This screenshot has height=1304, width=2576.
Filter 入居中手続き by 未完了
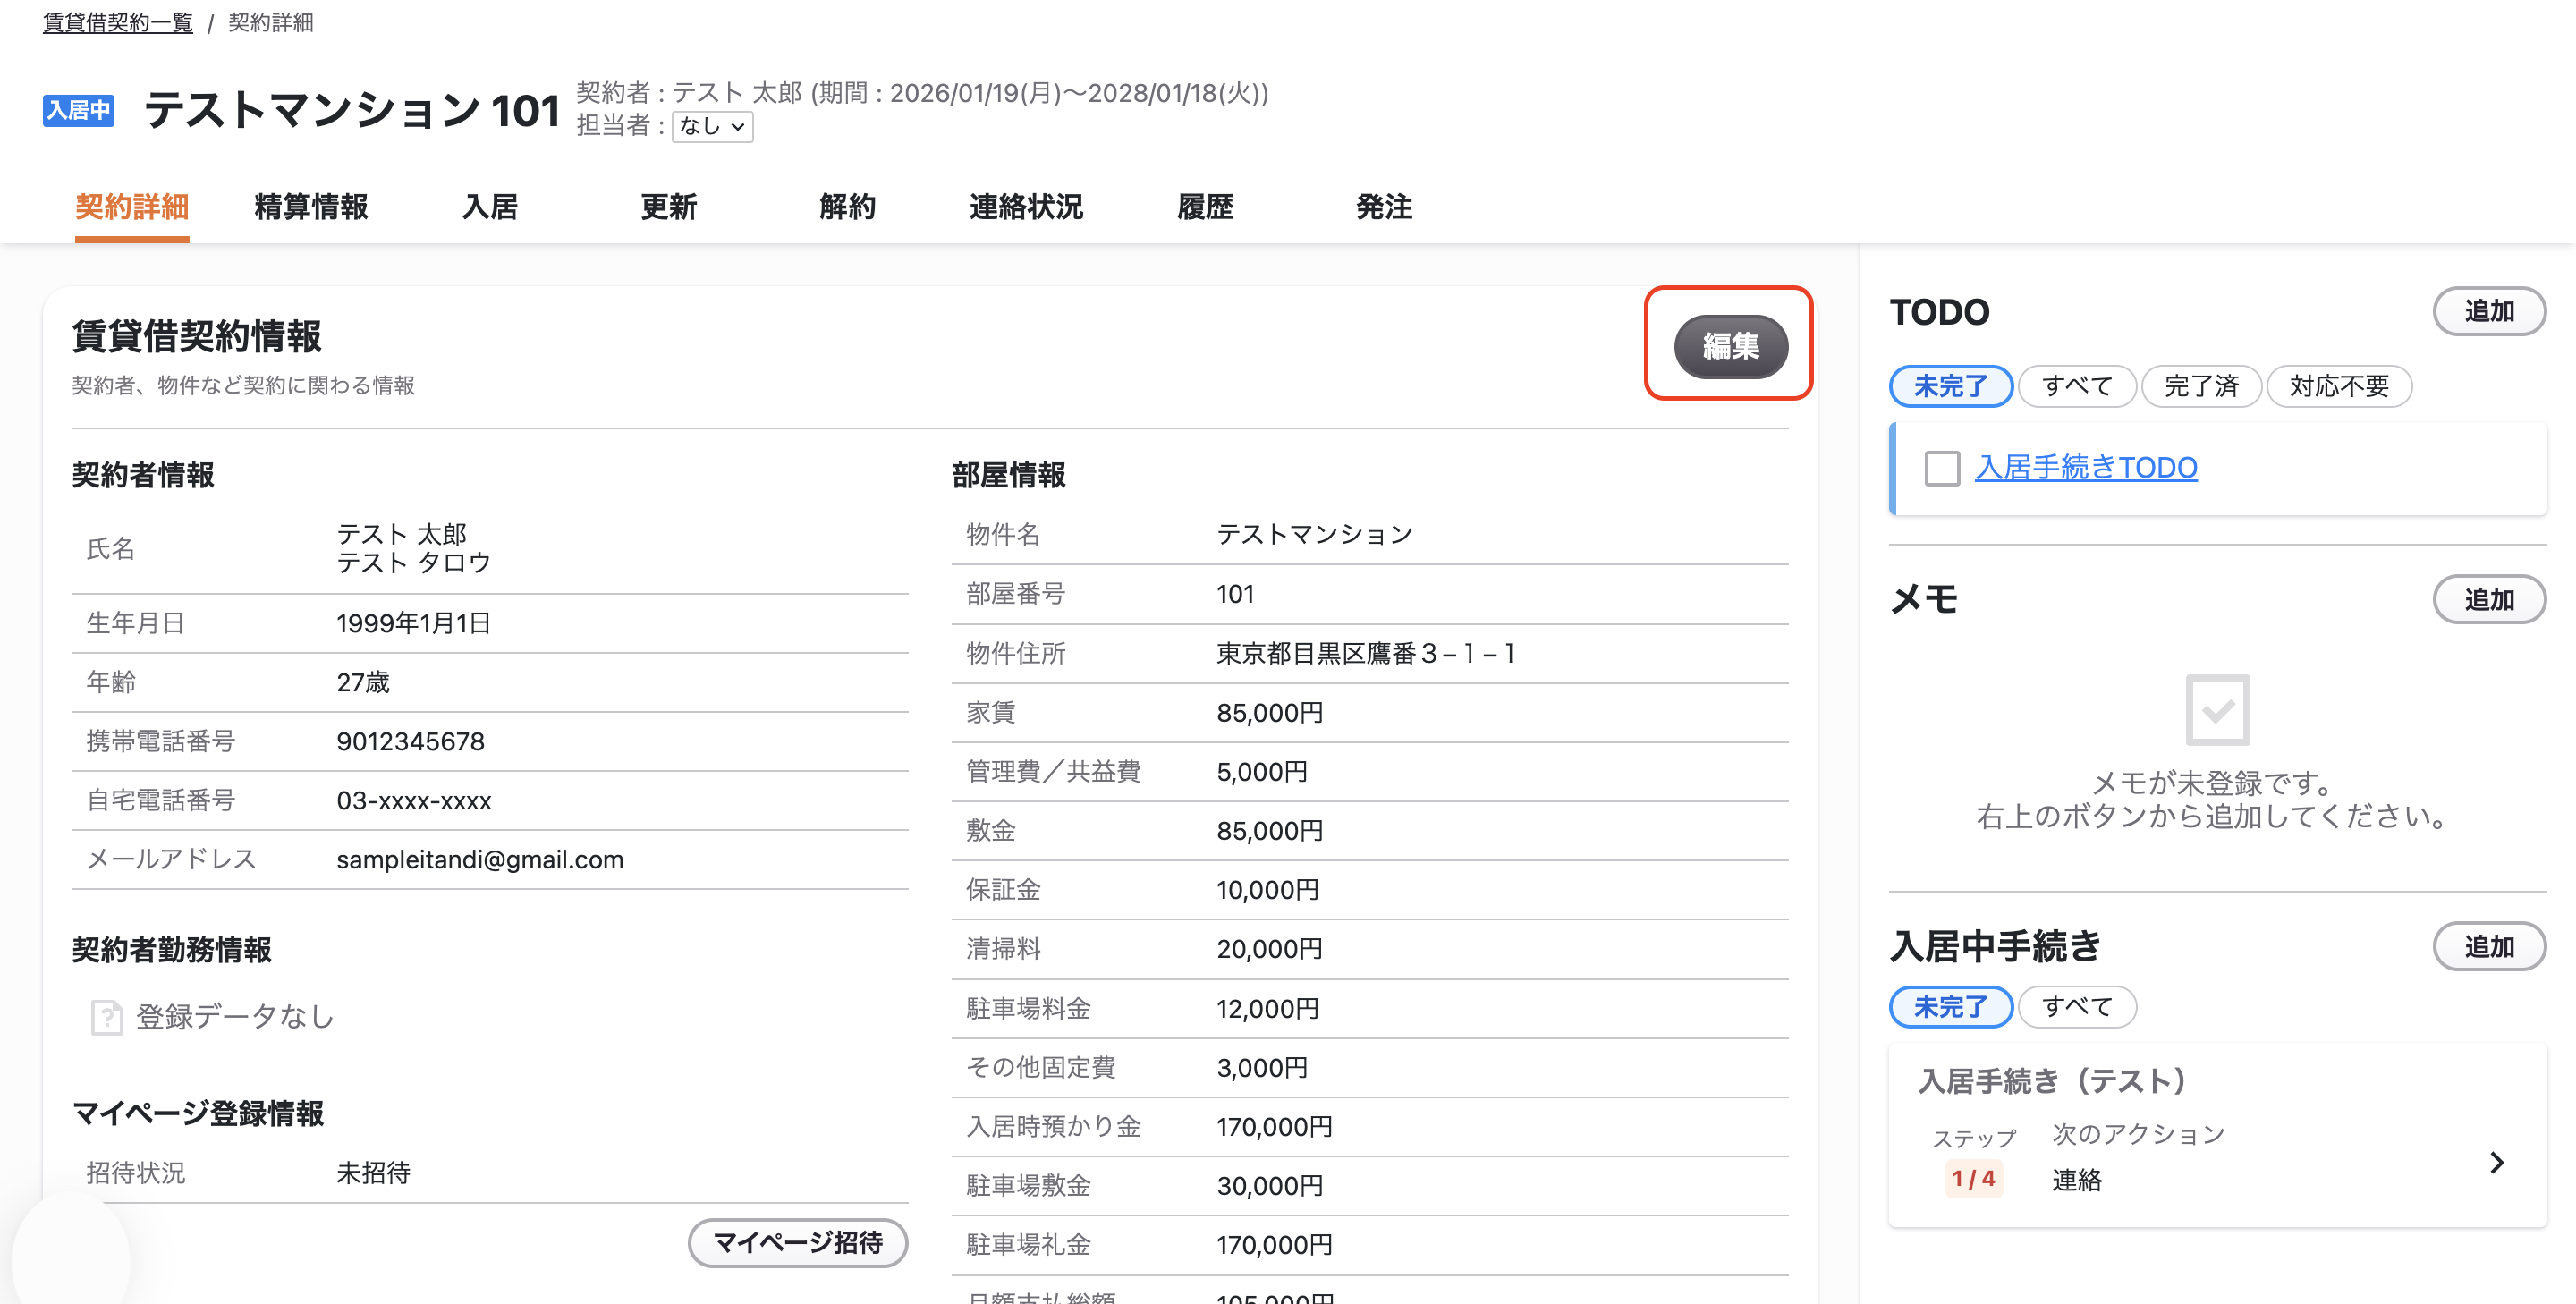tap(1950, 1006)
